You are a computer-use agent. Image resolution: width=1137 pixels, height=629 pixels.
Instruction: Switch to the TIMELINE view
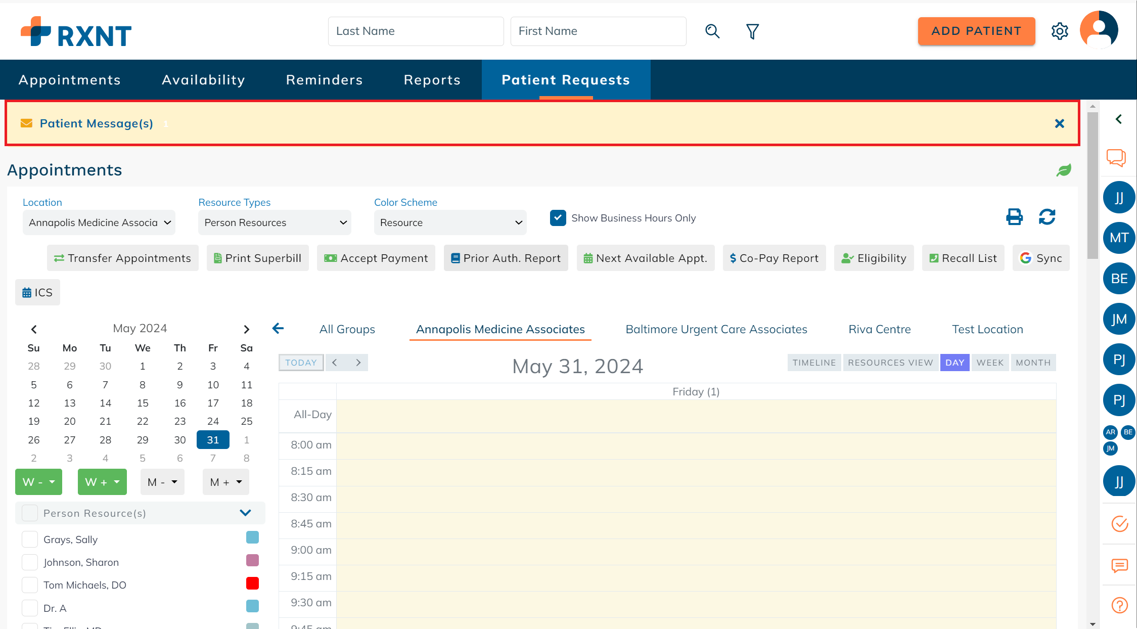pos(814,363)
